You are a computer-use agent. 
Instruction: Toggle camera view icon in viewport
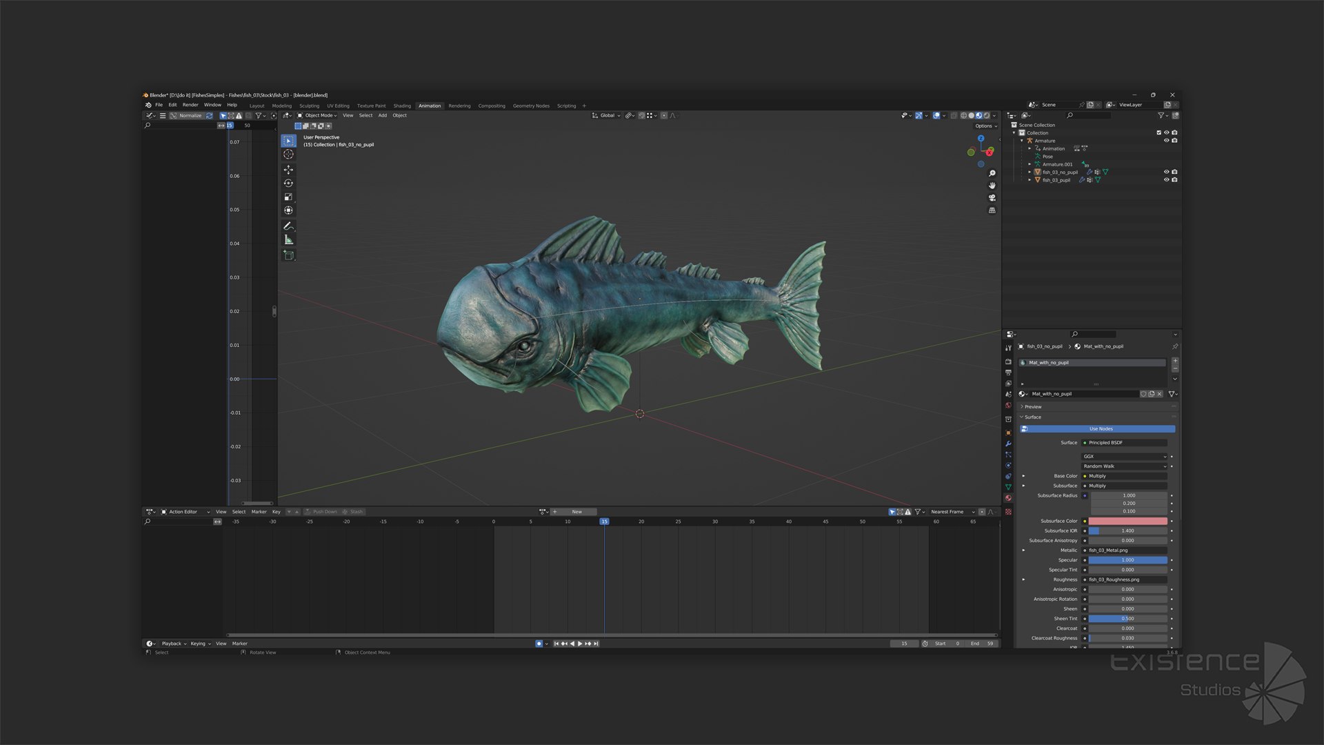tap(992, 198)
